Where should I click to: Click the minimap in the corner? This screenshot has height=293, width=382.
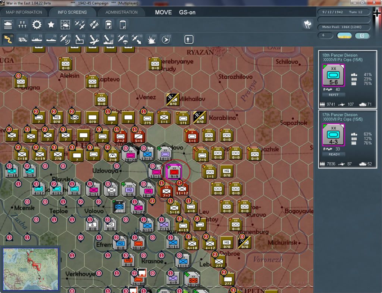(31, 269)
